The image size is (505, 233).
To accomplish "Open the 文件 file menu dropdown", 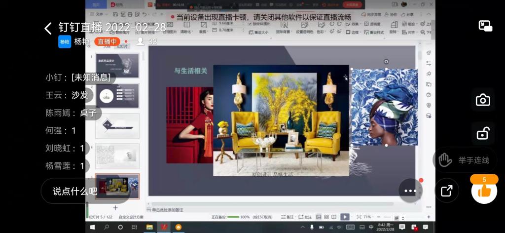I will click(100, 14).
